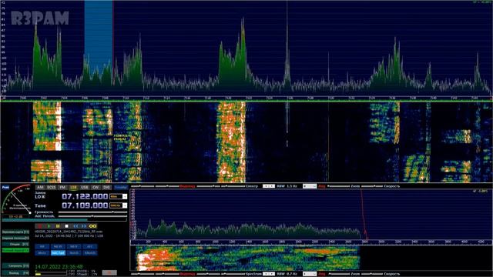
Task: Click the lower red Водопад waterfall label
Action: click(x=188, y=274)
